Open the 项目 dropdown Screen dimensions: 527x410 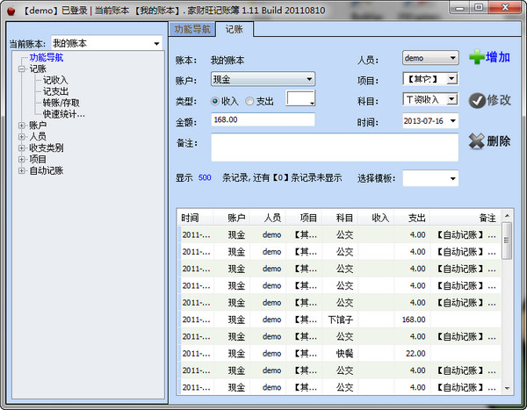(452, 79)
